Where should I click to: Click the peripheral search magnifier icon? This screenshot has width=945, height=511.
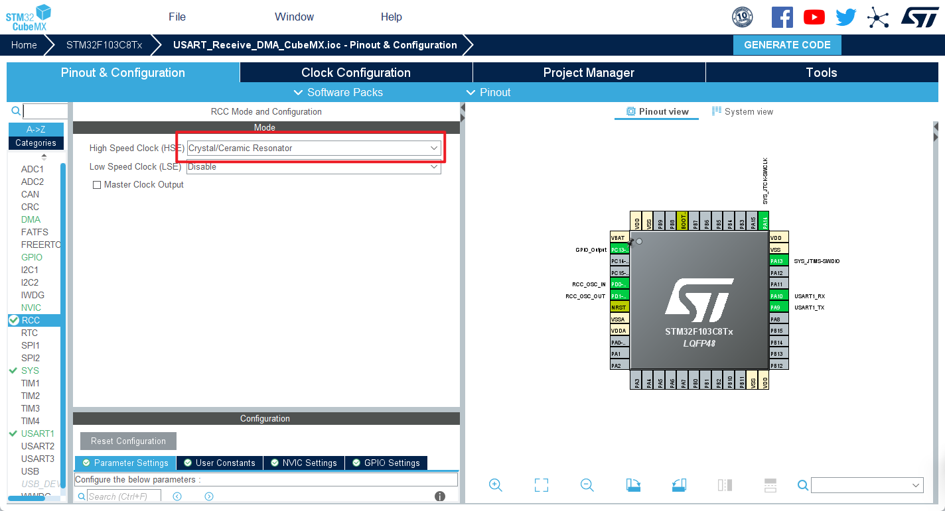tap(16, 111)
